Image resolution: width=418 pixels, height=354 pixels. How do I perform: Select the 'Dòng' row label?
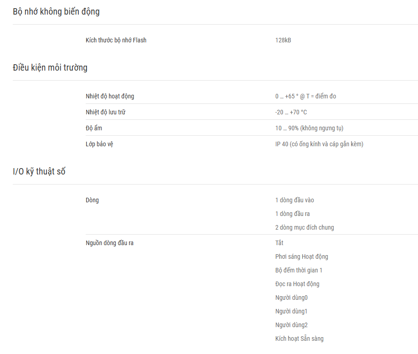92,200
